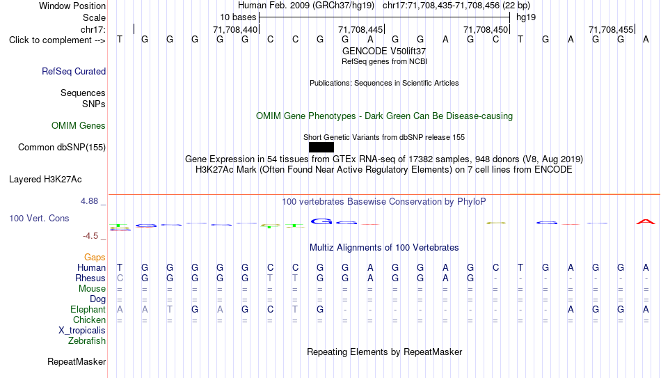
Task: Click the Layered H3K27Ac track label
Action: click(45, 180)
